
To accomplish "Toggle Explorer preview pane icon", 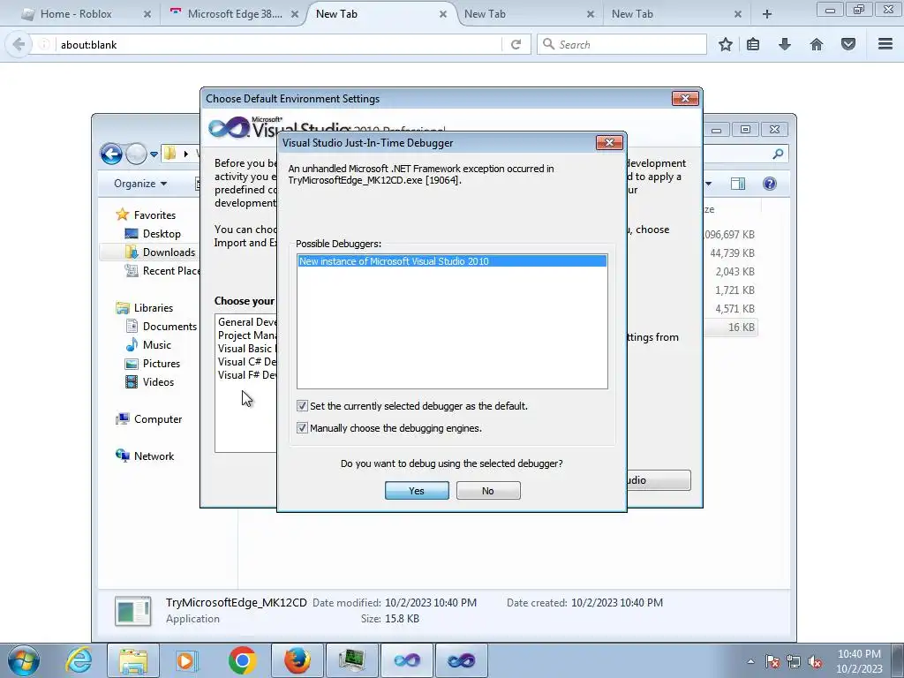I will tap(738, 184).
